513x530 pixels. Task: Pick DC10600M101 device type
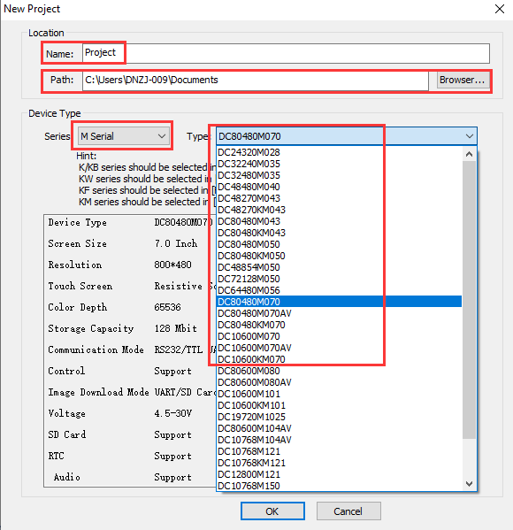pos(339,394)
